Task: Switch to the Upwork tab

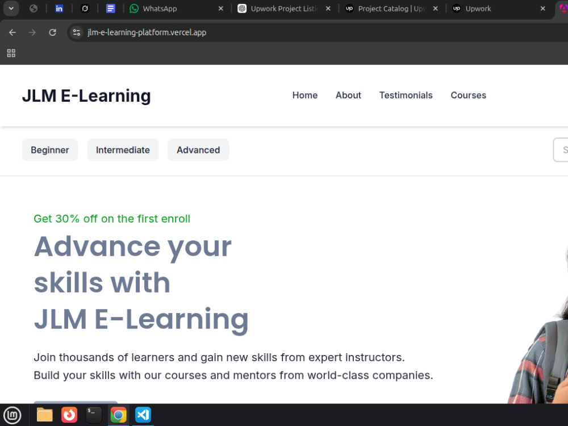Action: click(499, 9)
